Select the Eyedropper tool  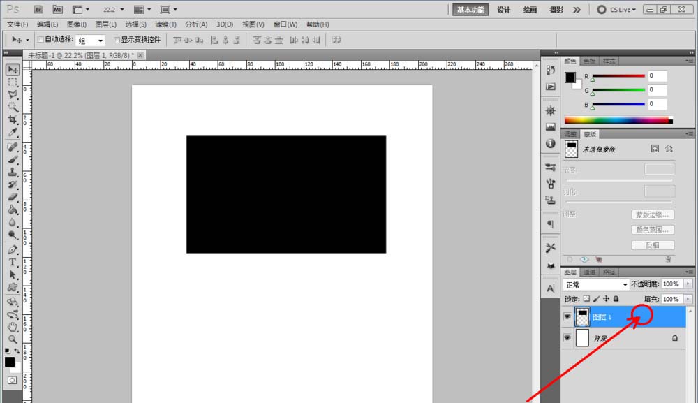tap(13, 132)
